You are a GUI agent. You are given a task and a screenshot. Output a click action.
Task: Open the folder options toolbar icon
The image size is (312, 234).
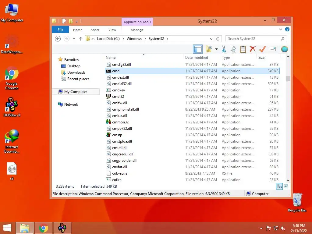(209, 49)
